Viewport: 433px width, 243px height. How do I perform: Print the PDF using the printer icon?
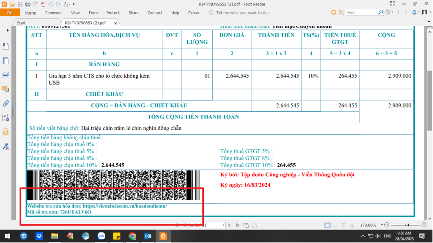pos(27,4)
